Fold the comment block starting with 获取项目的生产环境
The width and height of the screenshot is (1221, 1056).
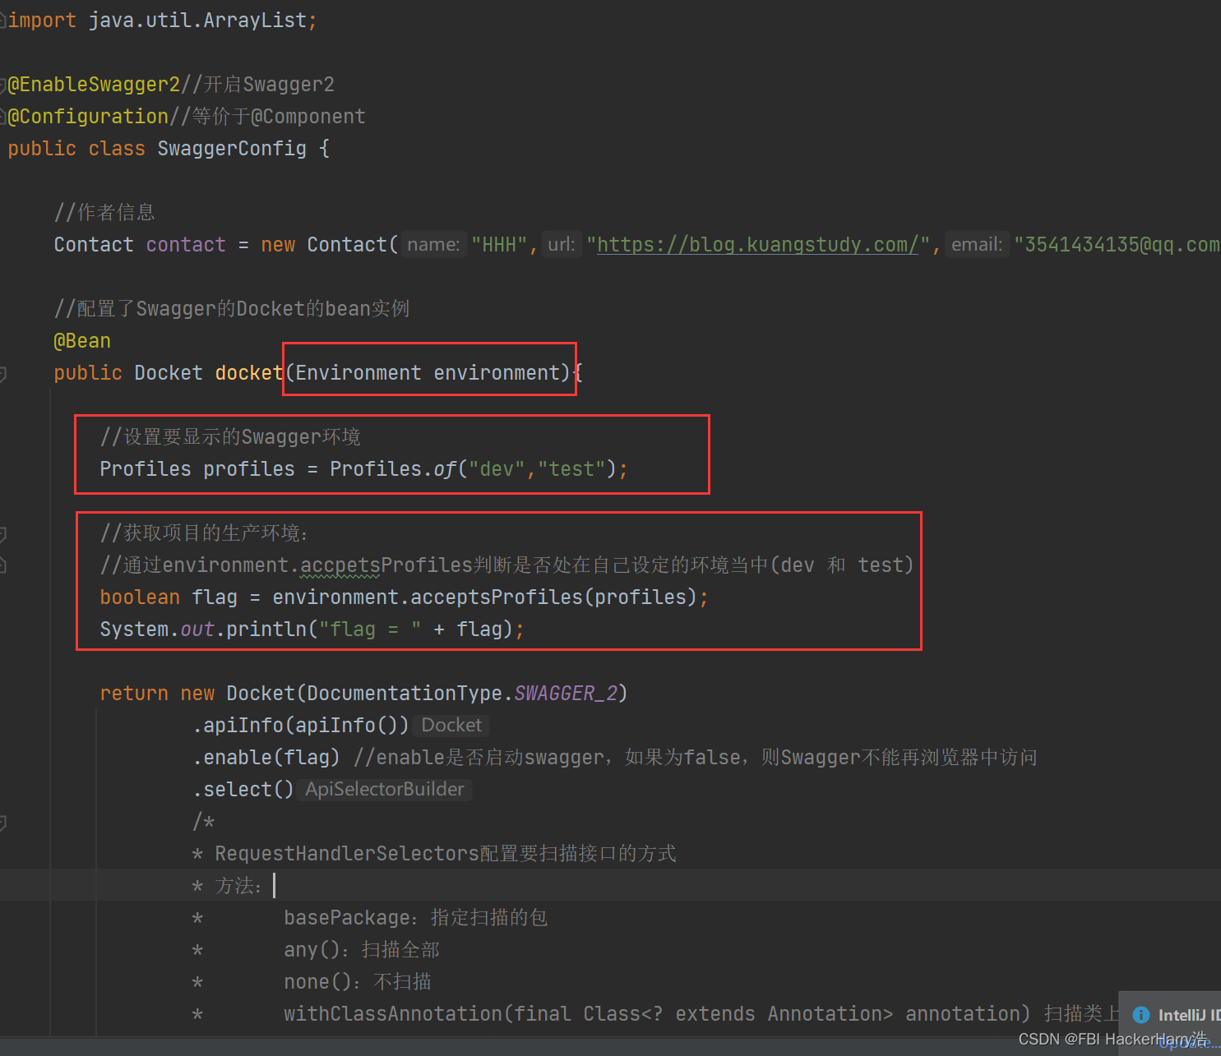2,534
